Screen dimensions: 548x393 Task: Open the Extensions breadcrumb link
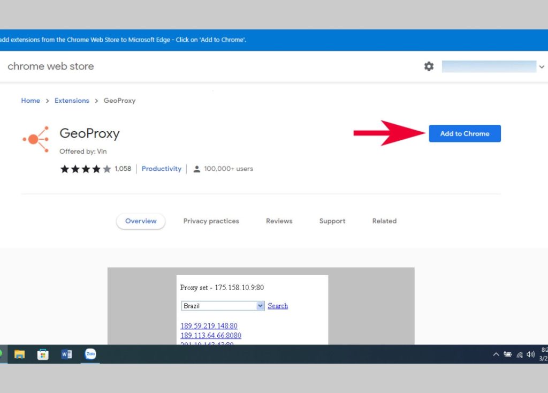coord(72,101)
